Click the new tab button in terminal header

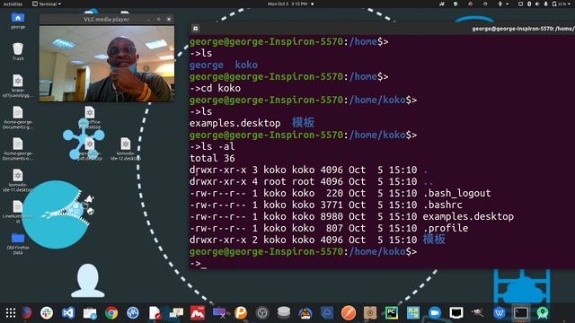pyautogui.click(x=196, y=28)
